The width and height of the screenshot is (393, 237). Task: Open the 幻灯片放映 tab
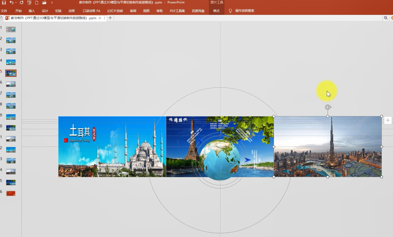point(115,11)
